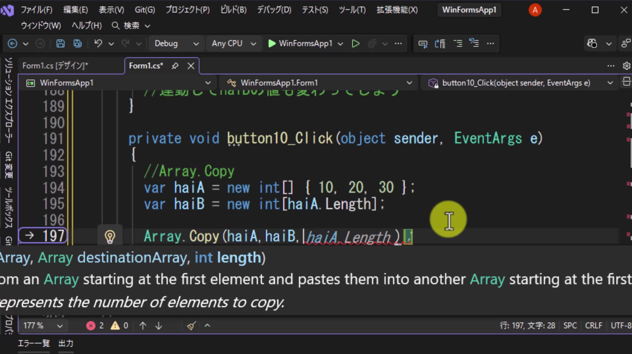
Task: Expand the WinFormsApp1.Form1 type dropdown
Action: point(319,83)
